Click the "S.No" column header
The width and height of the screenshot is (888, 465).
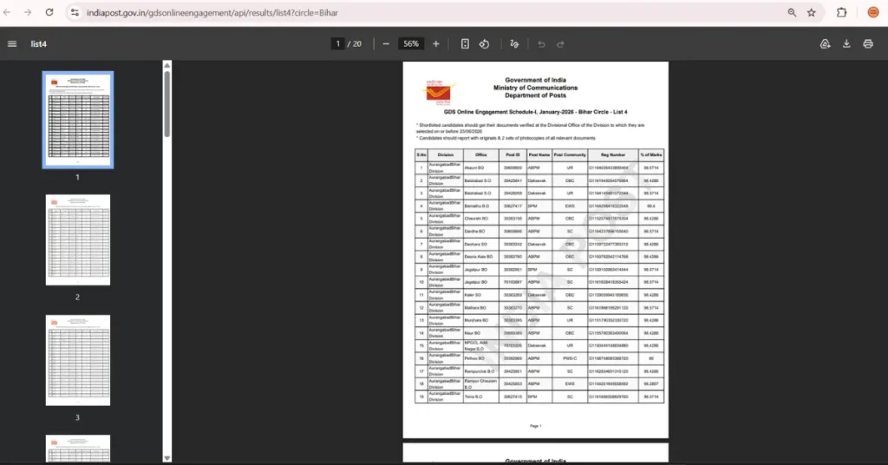tap(421, 154)
